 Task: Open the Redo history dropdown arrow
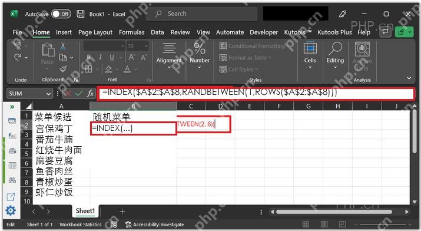[26, 58]
